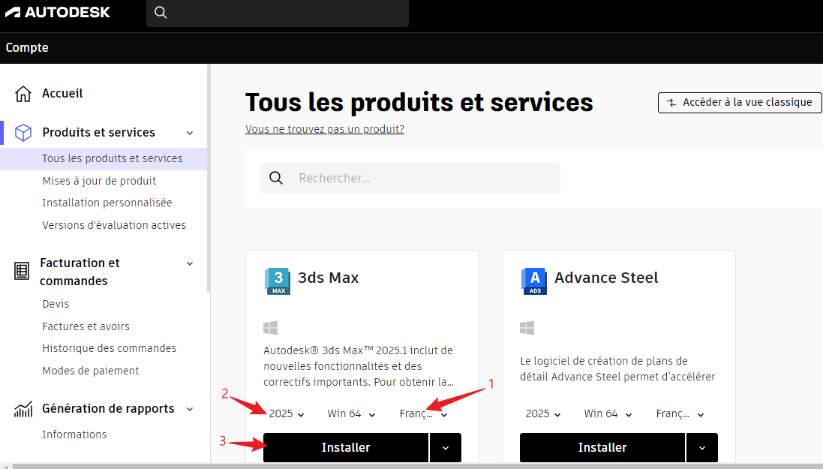The height and width of the screenshot is (469, 823).
Task: Click the Produits et services cube icon
Action: pos(23,132)
